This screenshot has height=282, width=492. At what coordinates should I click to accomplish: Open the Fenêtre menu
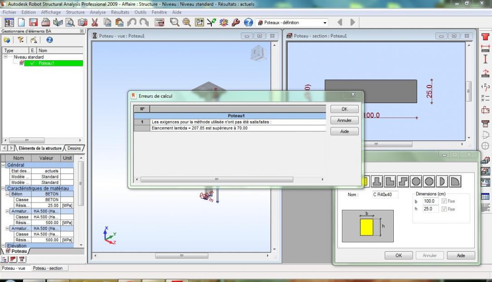[x=159, y=12]
